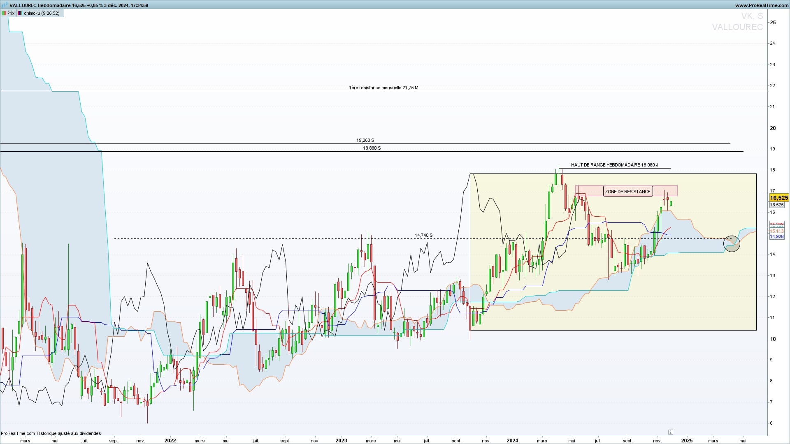Click the 18,880 S horizontal line label
Image resolution: width=790 pixels, height=444 pixels.
pos(372,148)
